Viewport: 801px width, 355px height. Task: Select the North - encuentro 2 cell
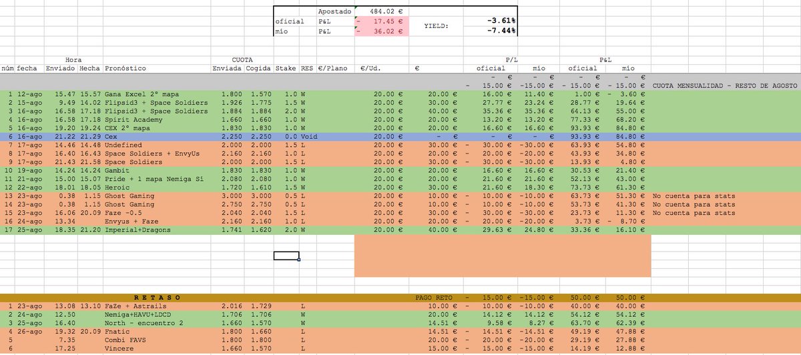tap(146, 322)
